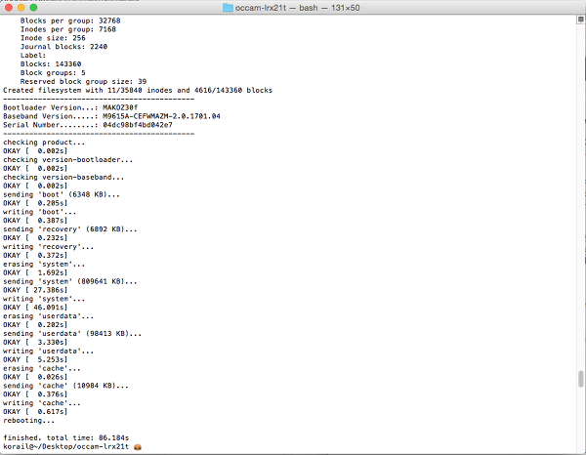586x455 pixels.
Task: Click the "sending 'recovery' (6892 KB)" line
Action: tap(70, 229)
